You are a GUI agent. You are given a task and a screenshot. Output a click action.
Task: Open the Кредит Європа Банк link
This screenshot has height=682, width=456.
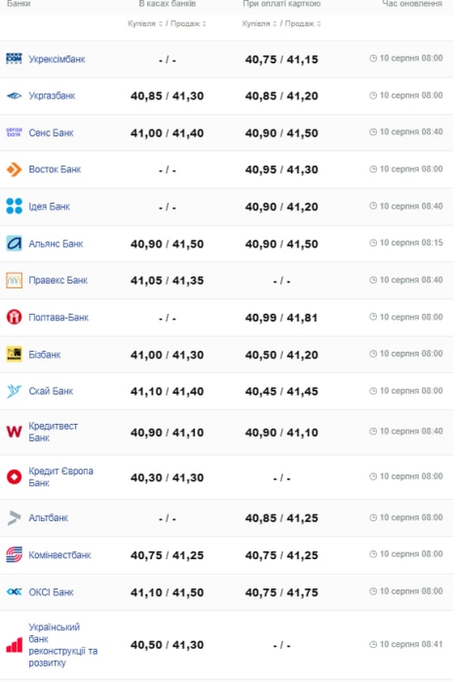coord(61,476)
